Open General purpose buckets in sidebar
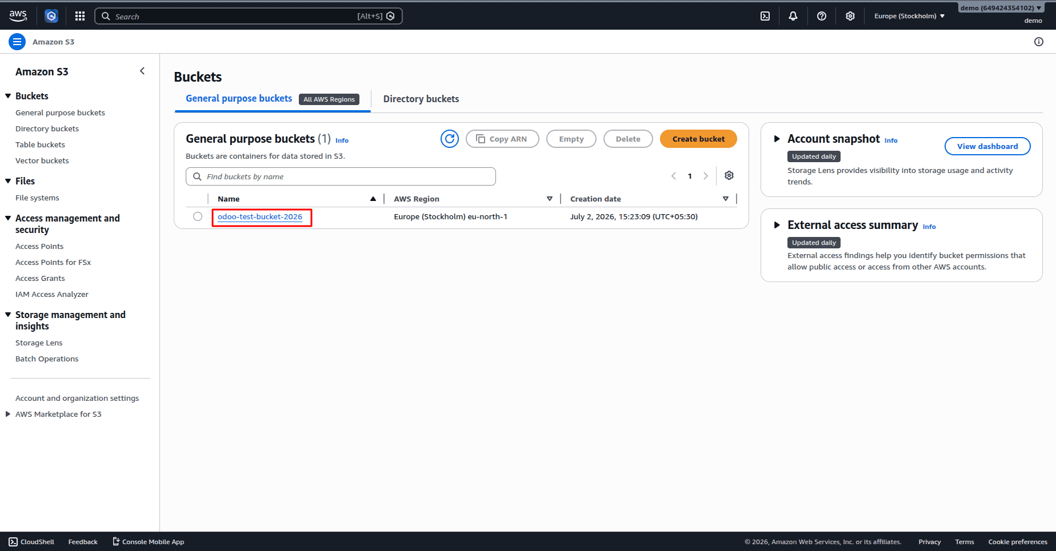 pos(60,112)
